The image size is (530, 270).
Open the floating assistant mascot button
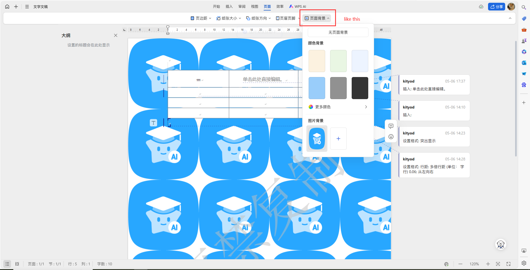click(500, 244)
